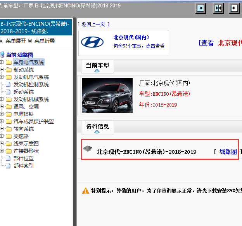Click the folder icon of 发动机机械系统
This screenshot has width=242, height=226.
pos(9,99)
